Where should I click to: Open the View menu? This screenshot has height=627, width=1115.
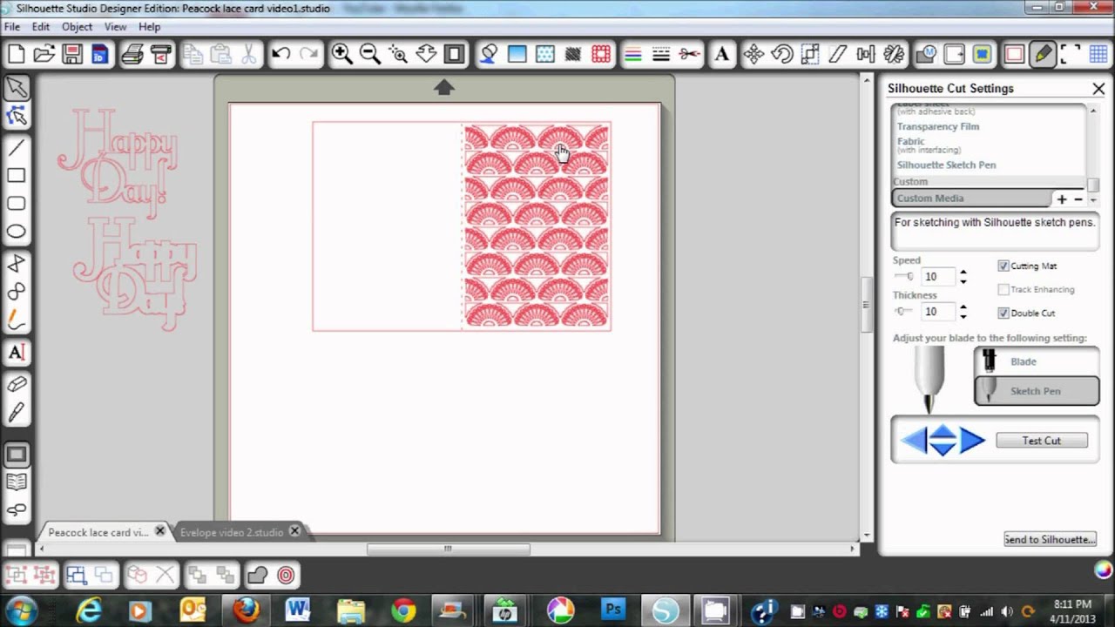pyautogui.click(x=116, y=27)
